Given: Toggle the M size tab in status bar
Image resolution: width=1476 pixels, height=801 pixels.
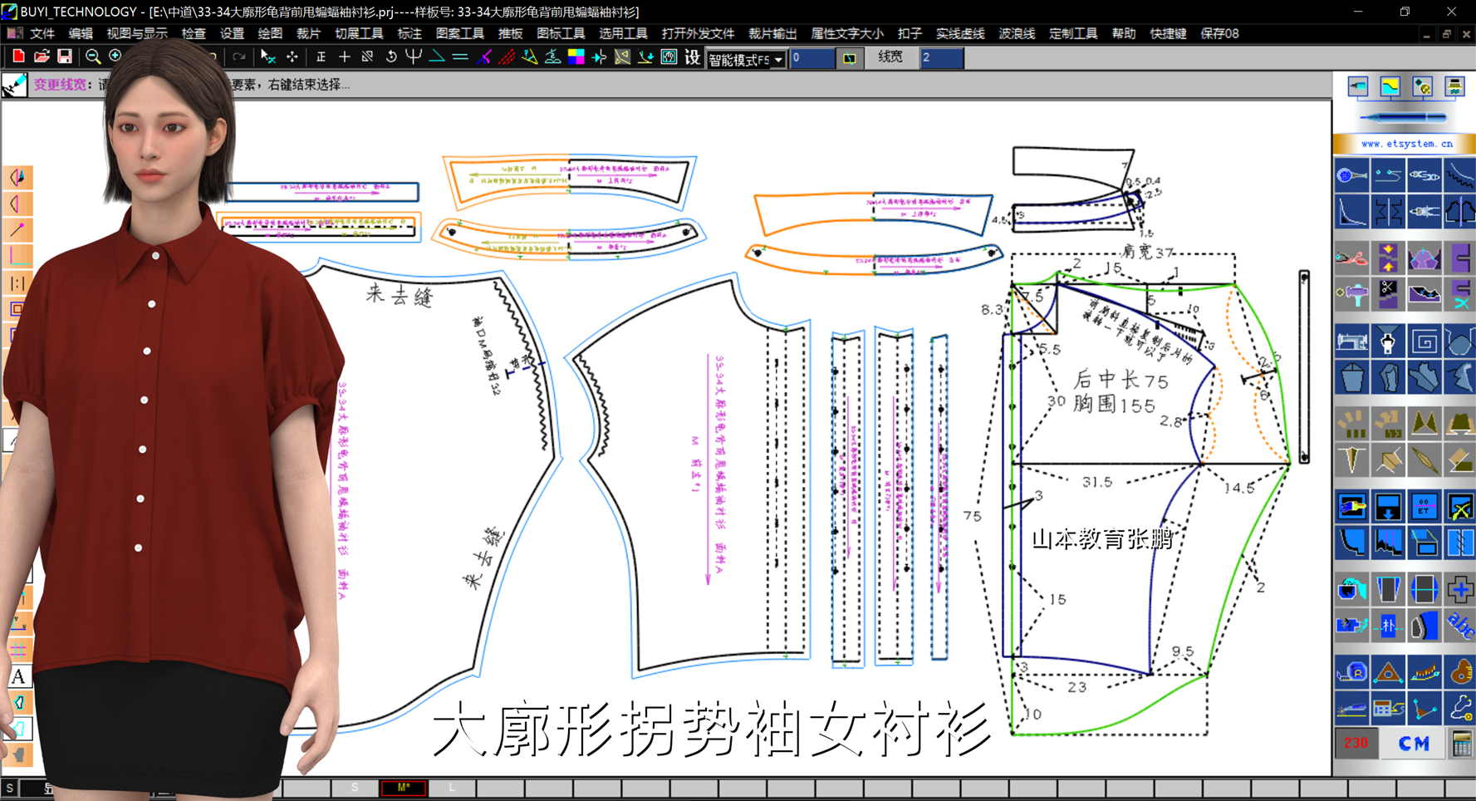Looking at the screenshot, I should click(x=404, y=787).
